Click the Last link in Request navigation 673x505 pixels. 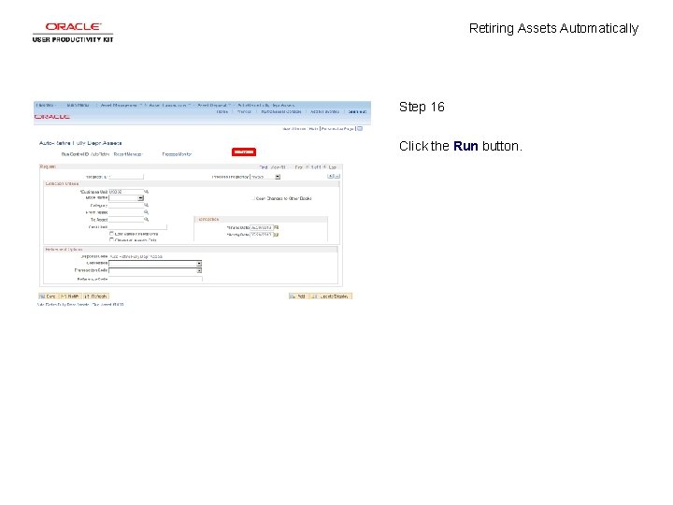[333, 167]
